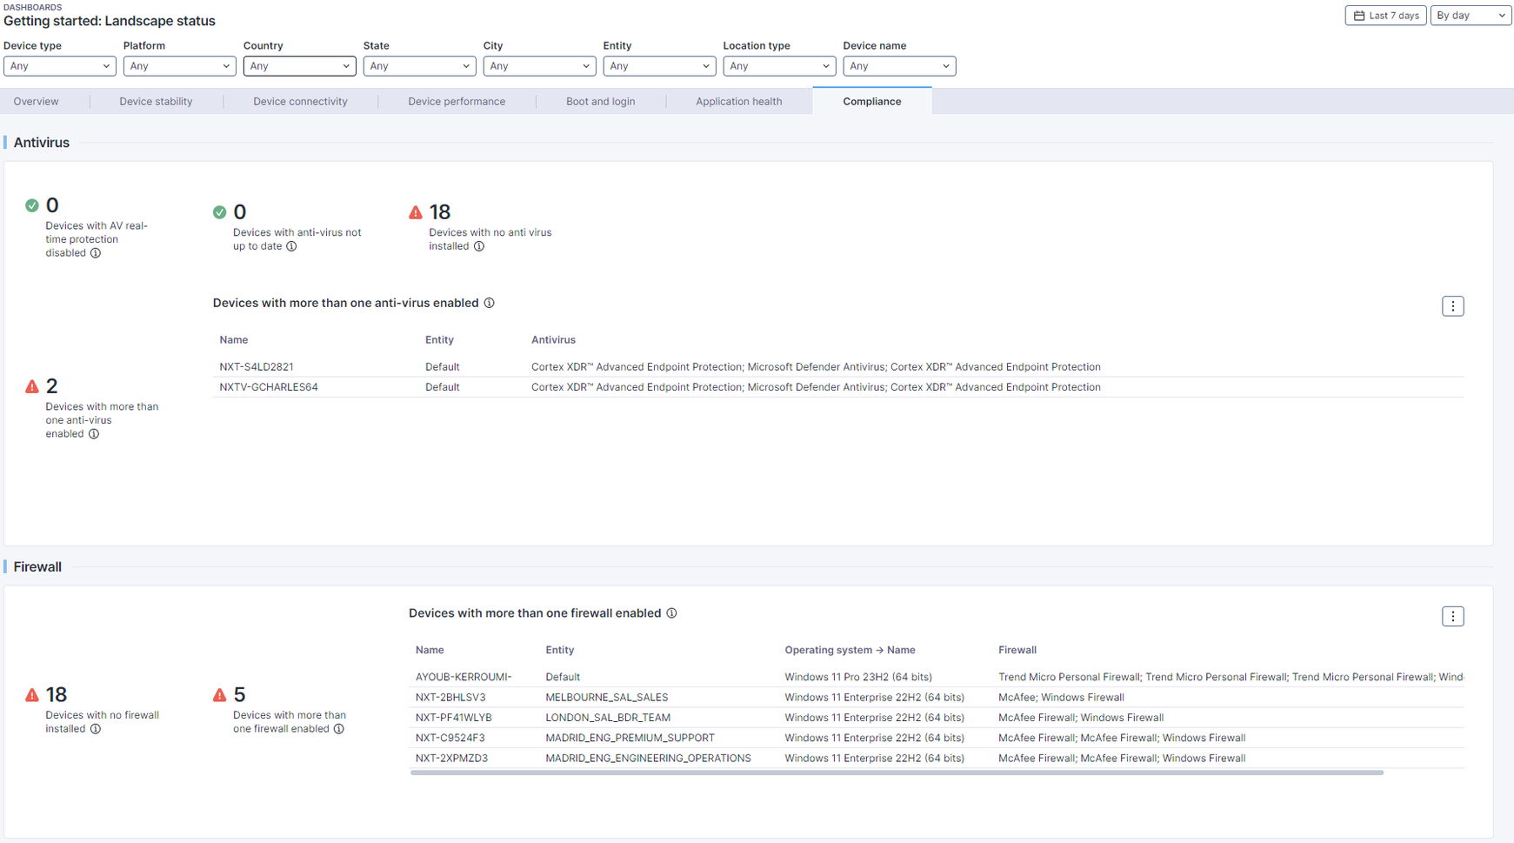Open the Location type filter dropdown
The image size is (1514, 843).
[779, 66]
